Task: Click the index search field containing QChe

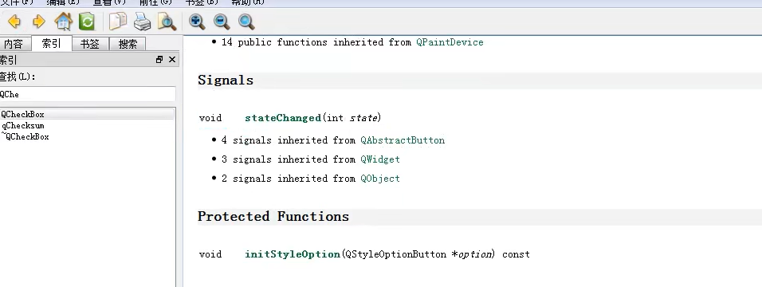Action: tap(88, 94)
